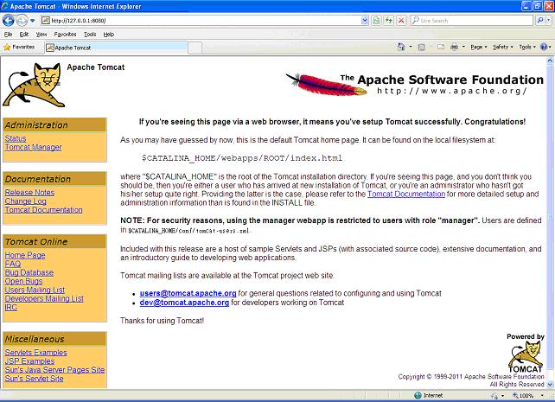Open Sun's Java Server Pages Site link
555x402 pixels.
[54, 370]
